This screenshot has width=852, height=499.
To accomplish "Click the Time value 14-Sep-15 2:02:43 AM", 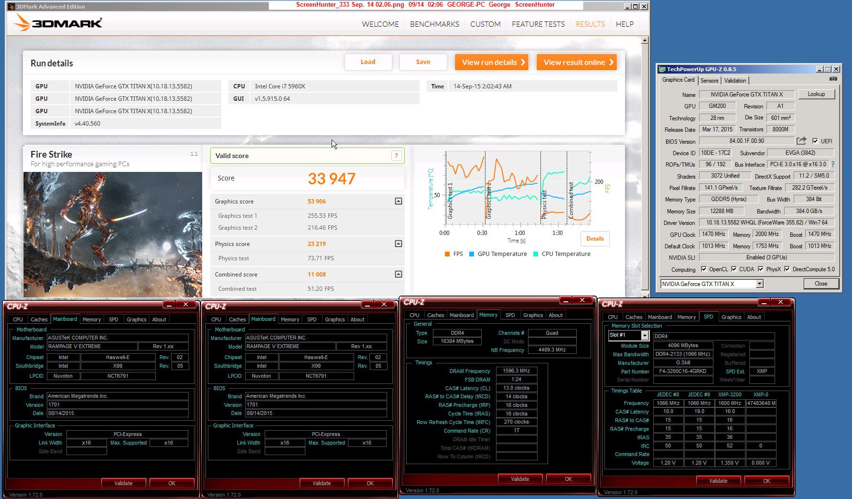I will click(x=483, y=86).
